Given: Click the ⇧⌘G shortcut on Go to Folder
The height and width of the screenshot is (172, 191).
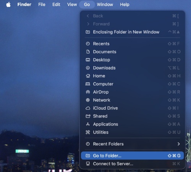Looking at the screenshot, I should point(174,156).
